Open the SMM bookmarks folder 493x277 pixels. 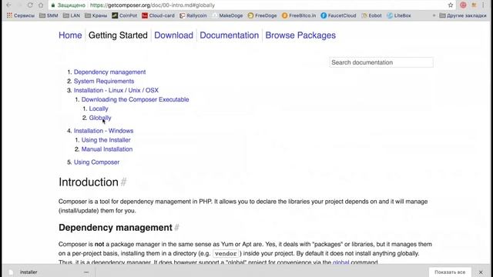(x=49, y=15)
